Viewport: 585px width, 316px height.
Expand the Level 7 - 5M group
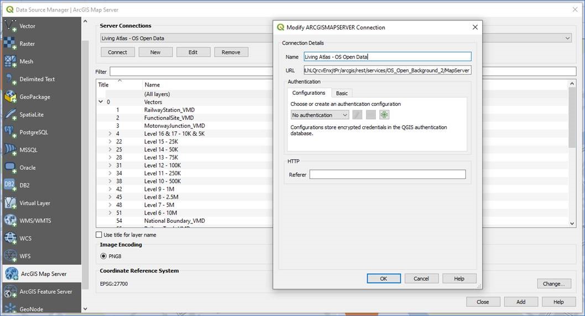[x=110, y=205]
